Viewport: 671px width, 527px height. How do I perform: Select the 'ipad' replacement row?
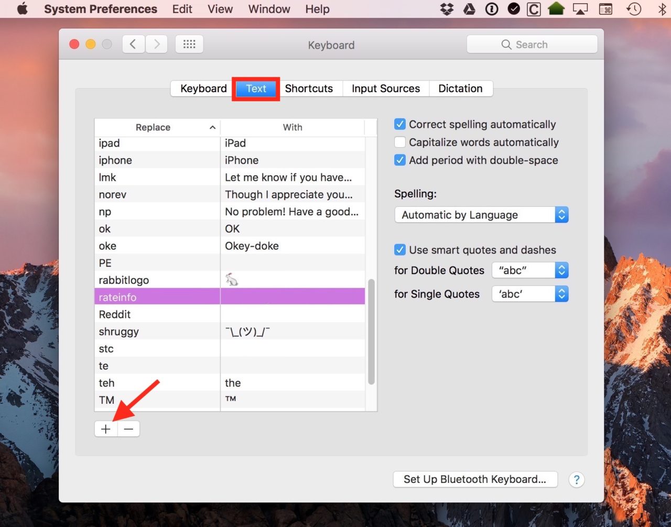tap(230, 143)
